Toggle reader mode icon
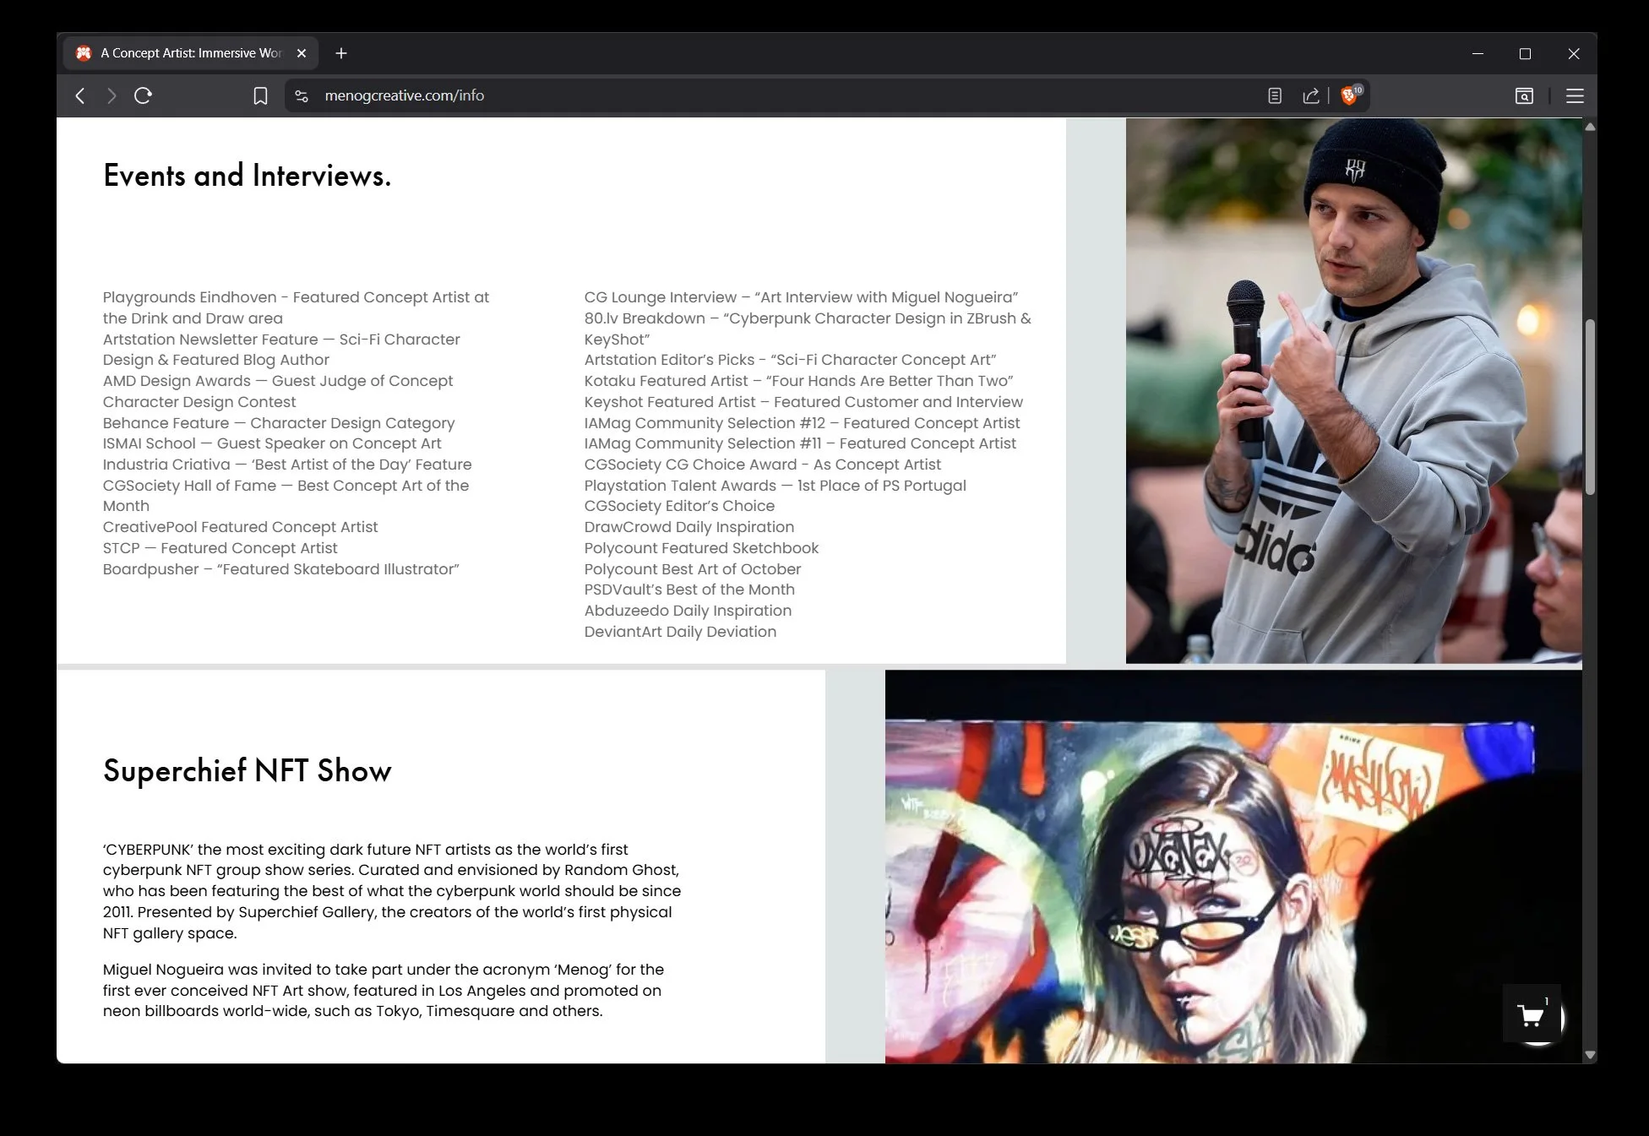 tap(1275, 96)
